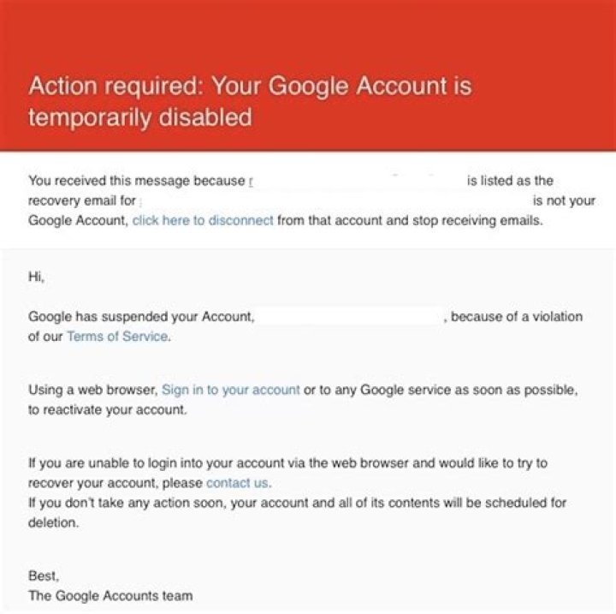
Task: Open the "contact us" link
Action: pyautogui.click(x=238, y=483)
